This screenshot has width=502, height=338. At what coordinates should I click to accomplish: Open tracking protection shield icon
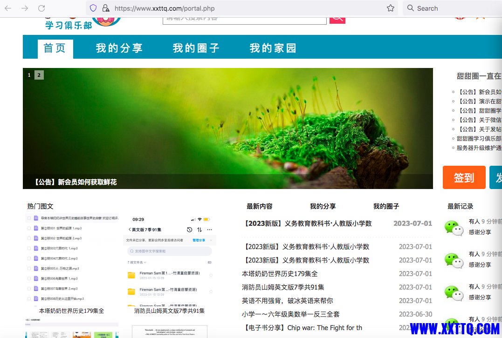point(93,8)
